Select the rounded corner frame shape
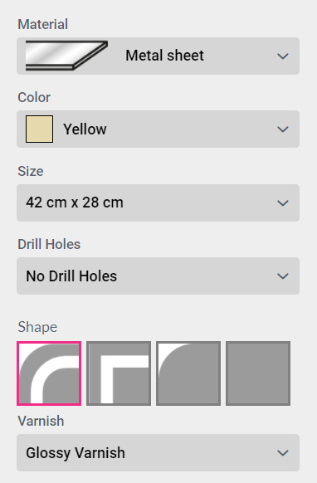 [49, 373]
